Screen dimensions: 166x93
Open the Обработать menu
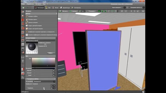pos(30,4)
